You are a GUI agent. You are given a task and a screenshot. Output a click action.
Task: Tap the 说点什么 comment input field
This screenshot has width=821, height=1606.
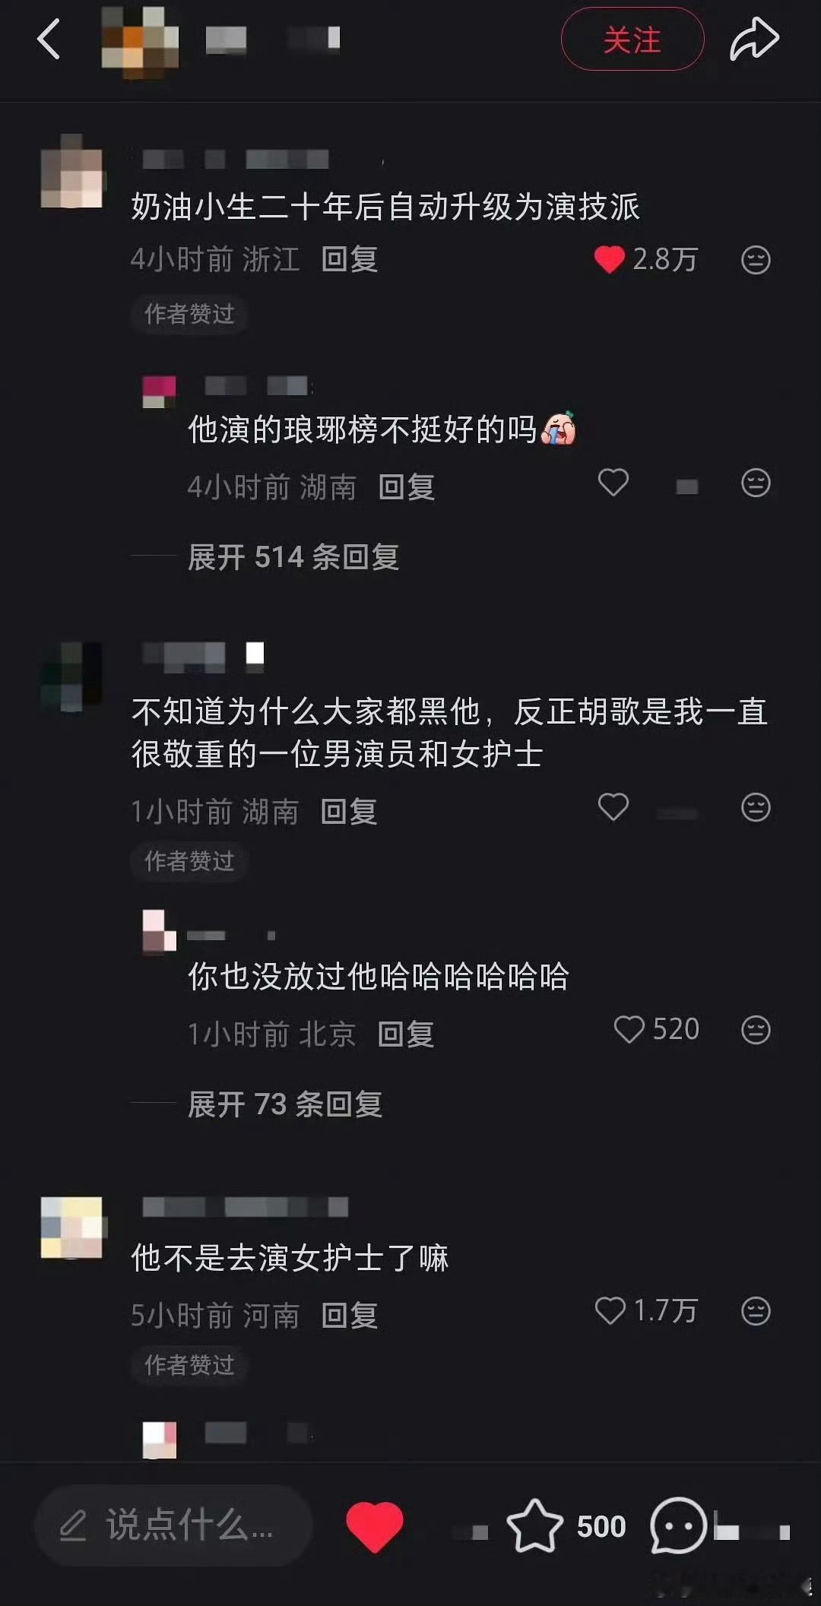pyautogui.click(x=174, y=1525)
